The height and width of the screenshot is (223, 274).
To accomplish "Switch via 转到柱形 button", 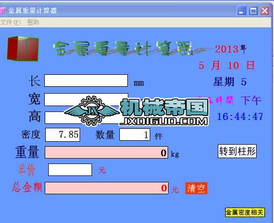I will click(x=237, y=151).
